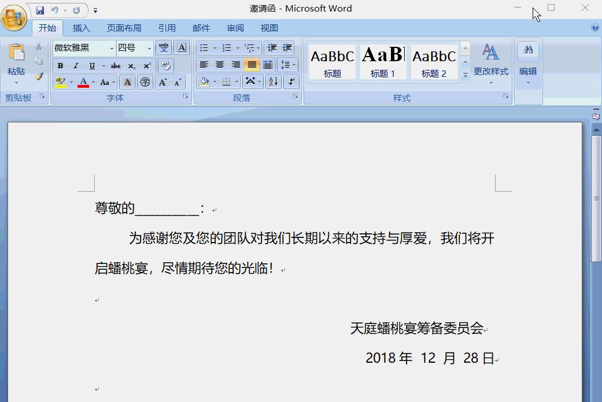Click the sort A-Z icon in paragraph group
The image size is (602, 402).
pos(274,81)
